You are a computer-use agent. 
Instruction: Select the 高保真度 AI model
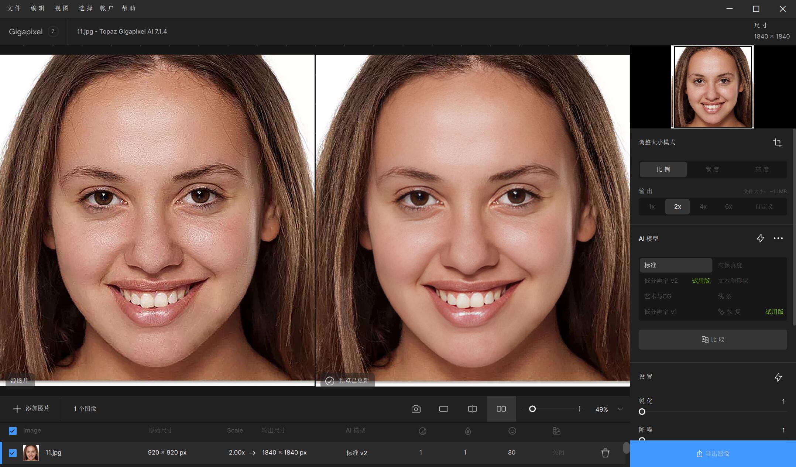(x=730, y=265)
